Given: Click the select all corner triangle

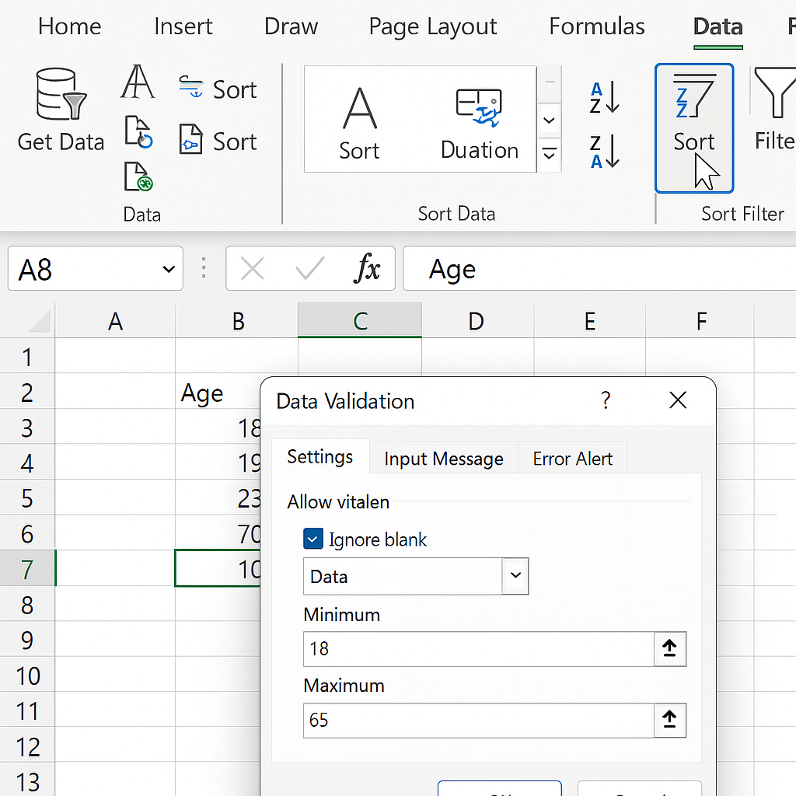Looking at the screenshot, I should (40, 320).
